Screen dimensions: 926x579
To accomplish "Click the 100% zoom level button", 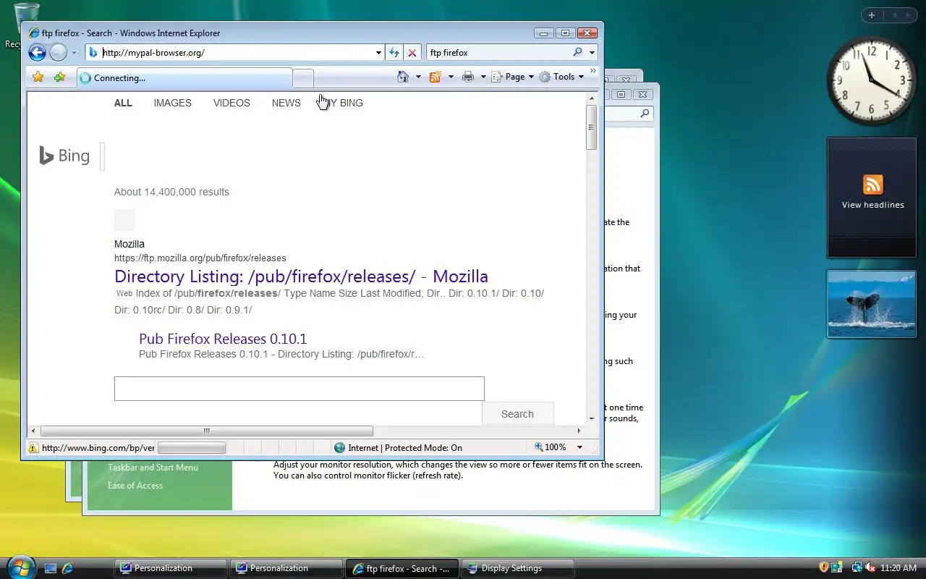I will (550, 447).
